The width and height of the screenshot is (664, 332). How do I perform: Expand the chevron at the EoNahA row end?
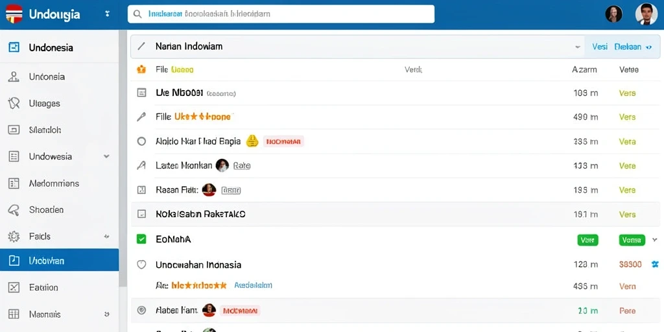click(x=655, y=240)
